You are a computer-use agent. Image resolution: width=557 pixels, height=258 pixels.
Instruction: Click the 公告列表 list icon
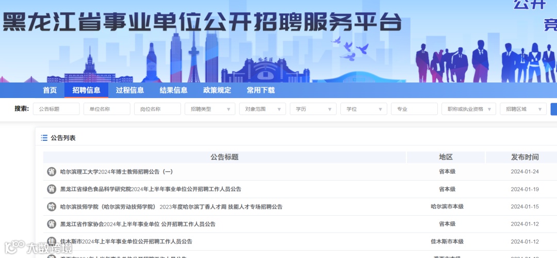tap(44, 138)
